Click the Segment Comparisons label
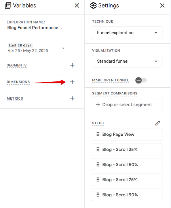Image resolution: width=171 pixels, height=208 pixels. pos(115,93)
